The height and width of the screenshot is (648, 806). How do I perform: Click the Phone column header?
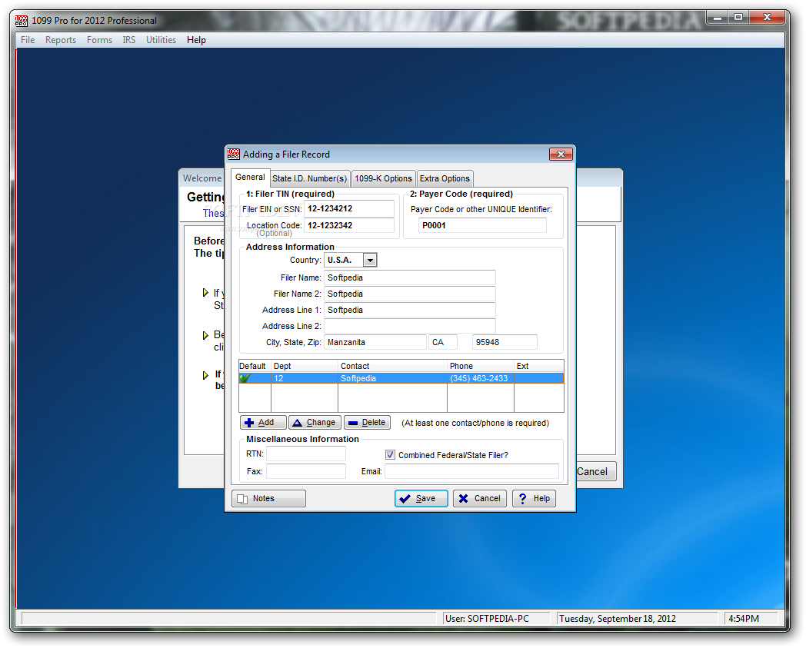pos(481,366)
